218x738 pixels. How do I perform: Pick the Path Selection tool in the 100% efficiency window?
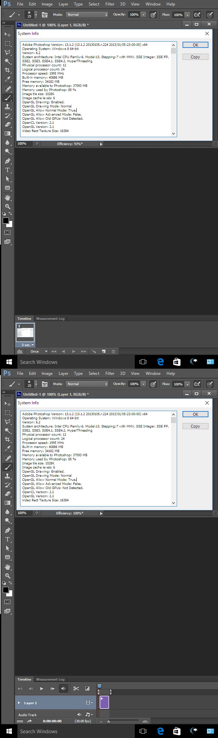(7, 548)
